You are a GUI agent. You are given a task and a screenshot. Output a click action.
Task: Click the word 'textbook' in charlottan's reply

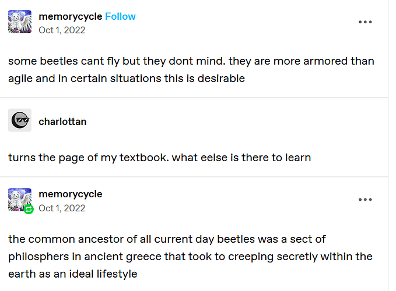pyautogui.click(x=144, y=158)
